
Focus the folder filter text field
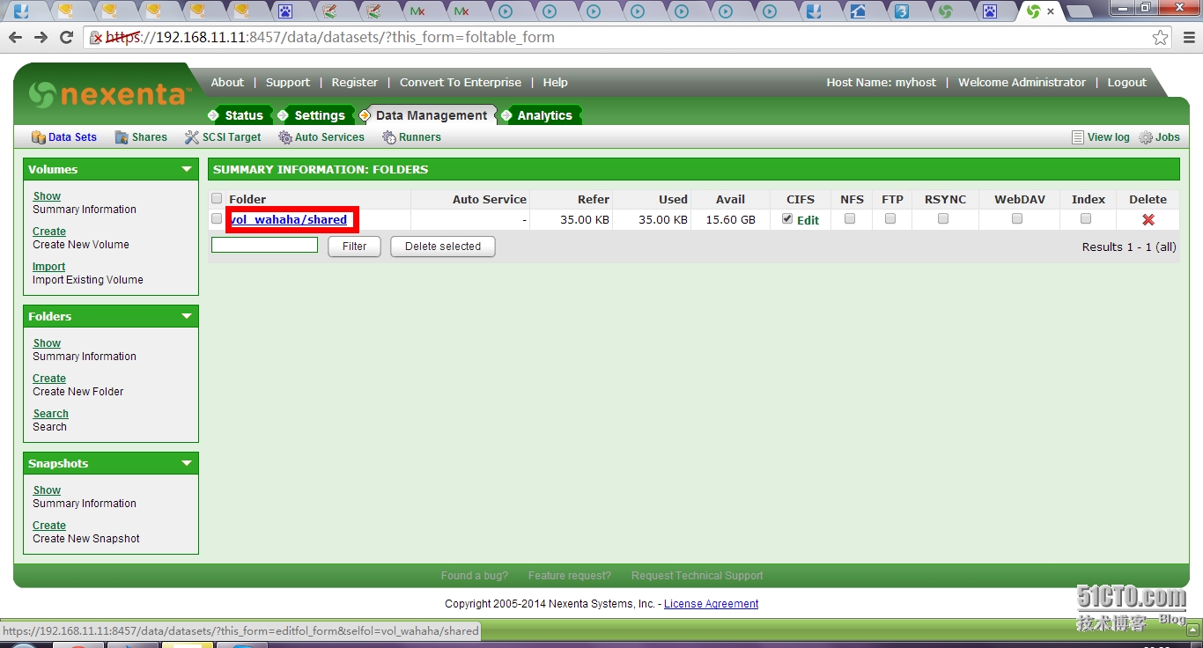tap(264, 245)
